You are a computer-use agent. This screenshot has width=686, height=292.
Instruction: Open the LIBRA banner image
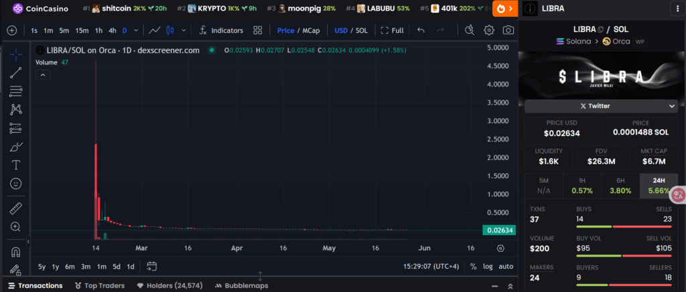click(x=601, y=78)
